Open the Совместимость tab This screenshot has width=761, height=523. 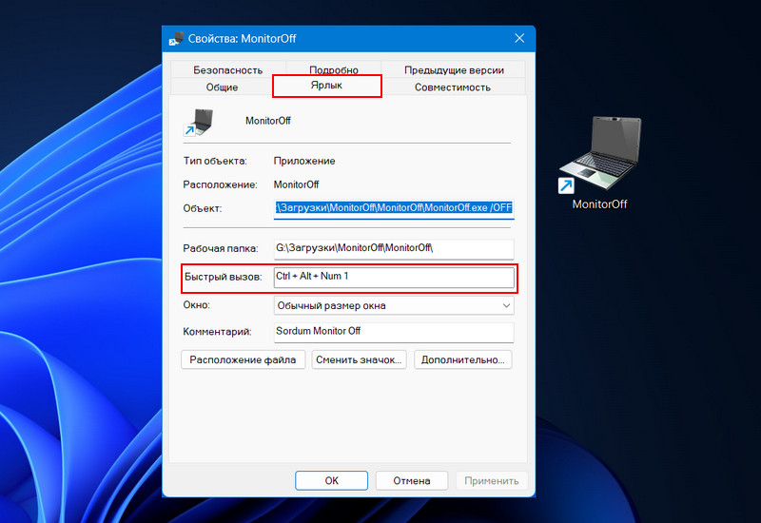click(453, 87)
